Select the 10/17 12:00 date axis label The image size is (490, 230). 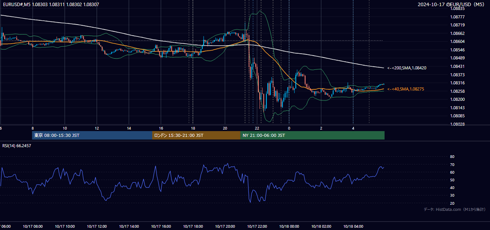pos(97,227)
